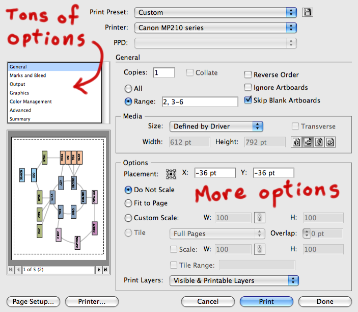Uncheck Skip Blank Artboards
Image resolution: width=358 pixels, height=312 pixels.
pyautogui.click(x=249, y=100)
